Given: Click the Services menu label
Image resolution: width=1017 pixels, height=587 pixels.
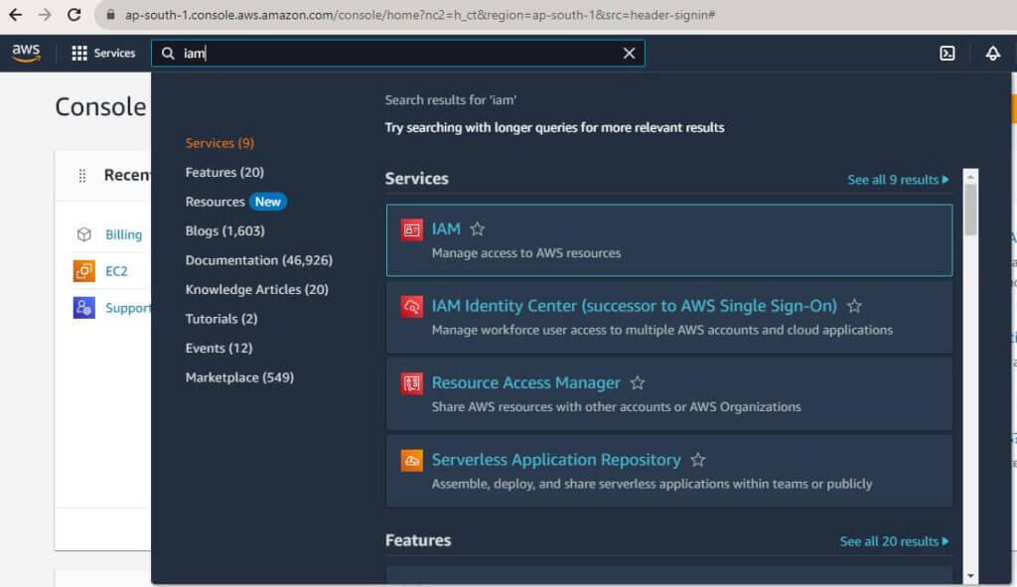Looking at the screenshot, I should (x=114, y=54).
